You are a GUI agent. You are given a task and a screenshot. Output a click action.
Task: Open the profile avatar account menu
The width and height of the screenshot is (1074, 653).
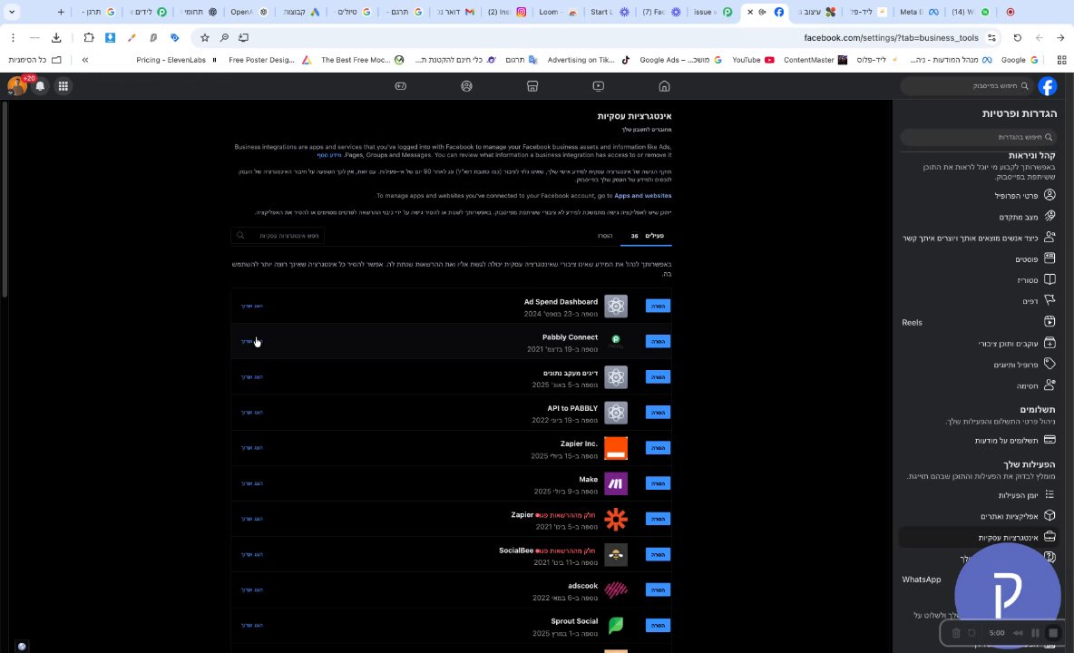(x=17, y=86)
